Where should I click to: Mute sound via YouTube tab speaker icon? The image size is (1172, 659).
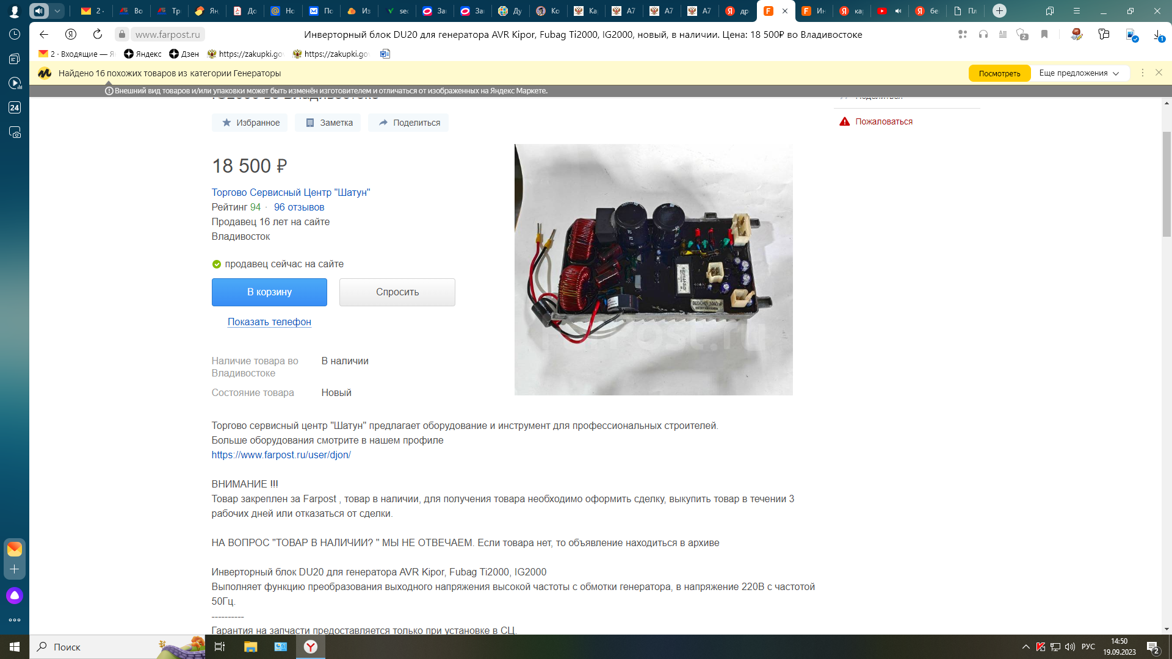(898, 11)
